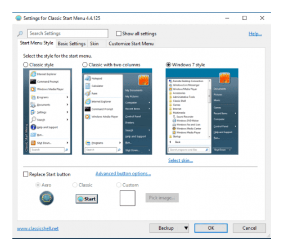Click the Aero shell start button image
This screenshot has height=249, width=284.
click(x=47, y=198)
